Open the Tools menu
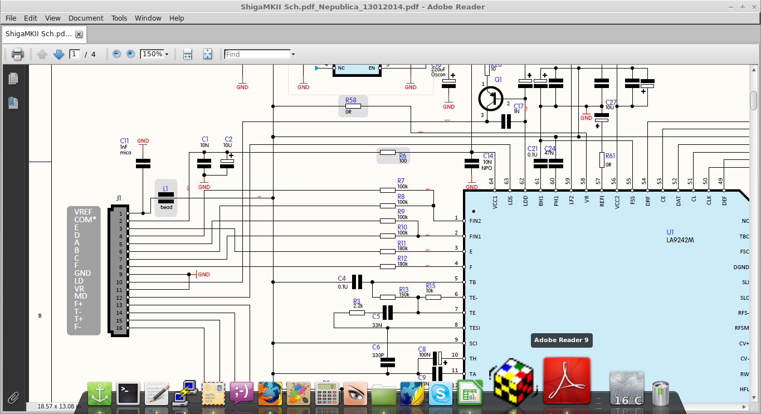Image resolution: width=761 pixels, height=414 pixels. (119, 18)
